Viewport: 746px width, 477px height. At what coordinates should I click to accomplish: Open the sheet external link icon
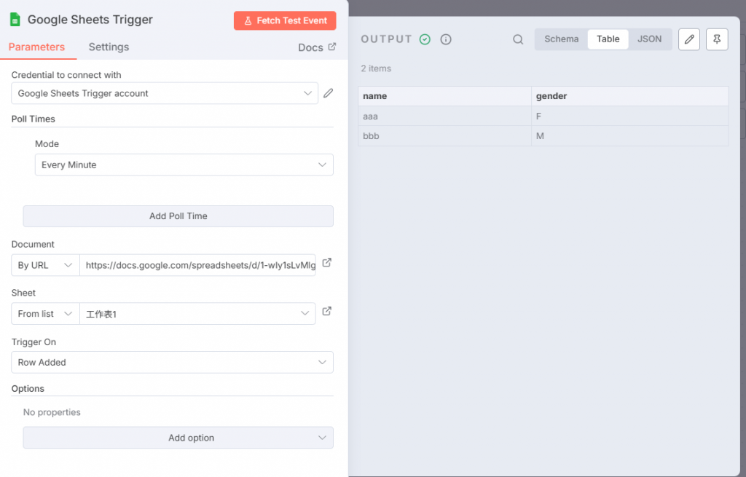pos(327,311)
